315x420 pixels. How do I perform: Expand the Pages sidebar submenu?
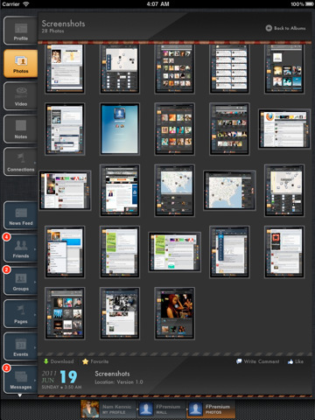(x=20, y=314)
